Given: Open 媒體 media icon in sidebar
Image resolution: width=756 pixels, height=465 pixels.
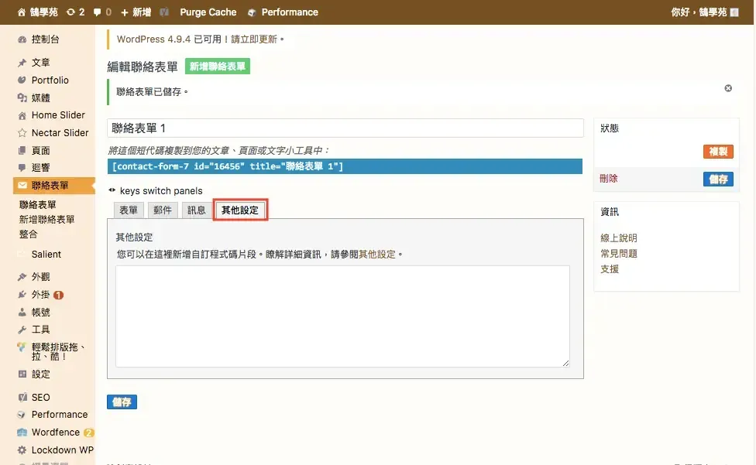Looking at the screenshot, I should tap(22, 98).
